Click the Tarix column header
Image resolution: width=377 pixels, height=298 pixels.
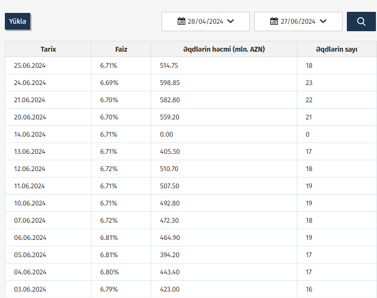(x=48, y=49)
